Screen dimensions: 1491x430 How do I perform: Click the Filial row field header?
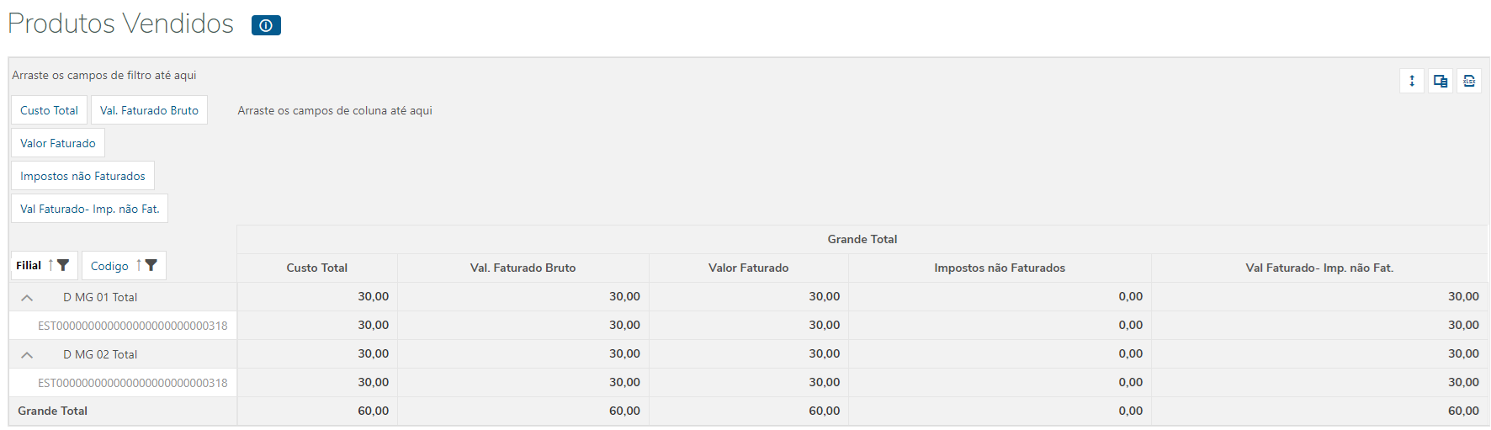pyautogui.click(x=29, y=265)
